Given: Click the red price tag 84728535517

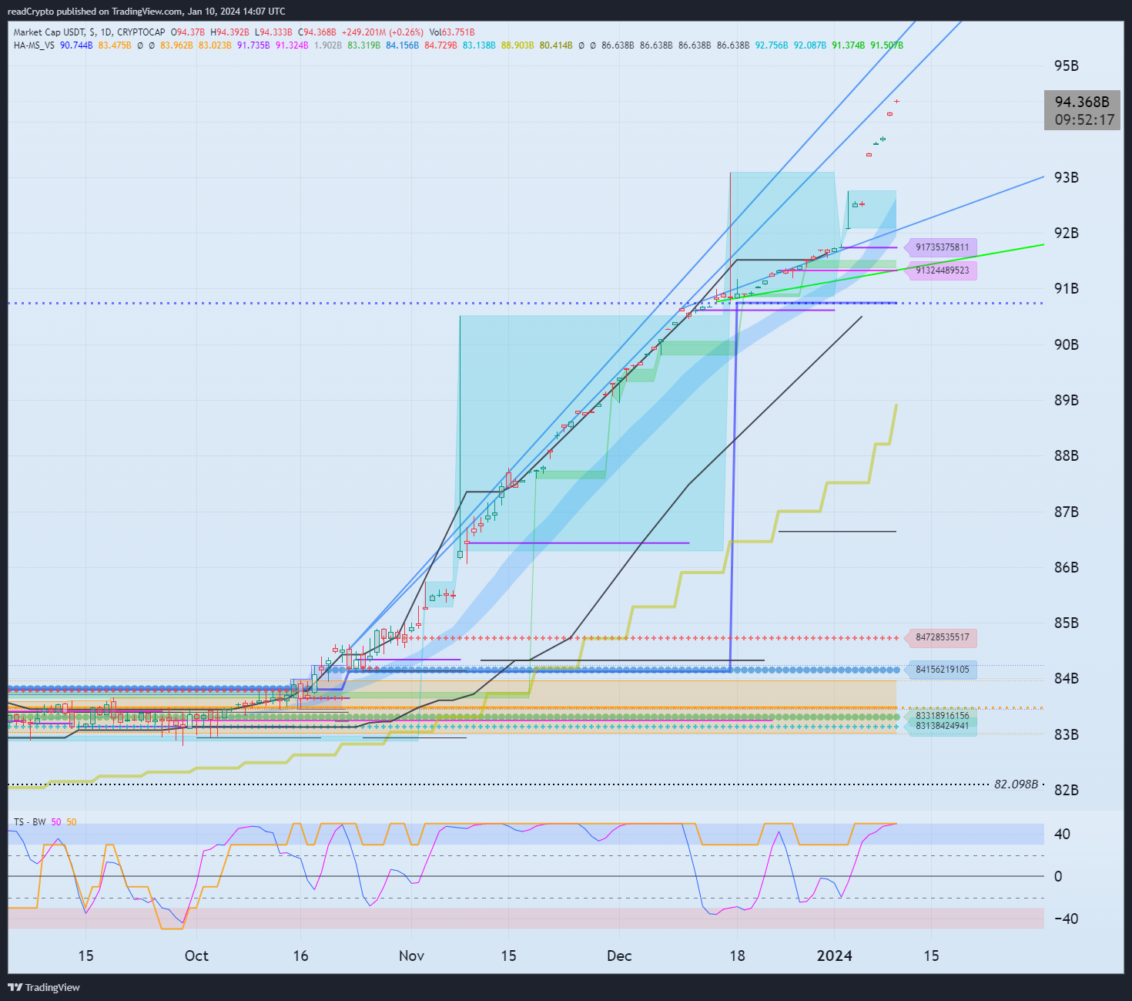Looking at the screenshot, I should click(942, 637).
